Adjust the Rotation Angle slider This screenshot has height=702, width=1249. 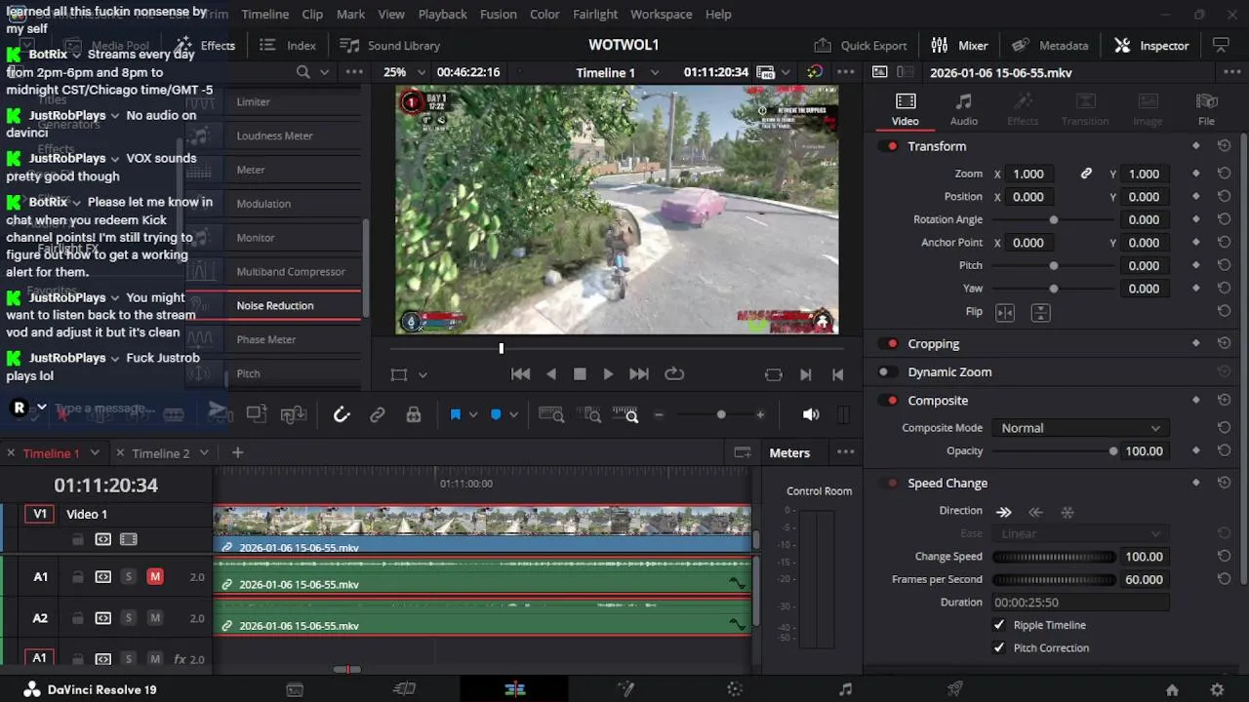pos(1054,220)
